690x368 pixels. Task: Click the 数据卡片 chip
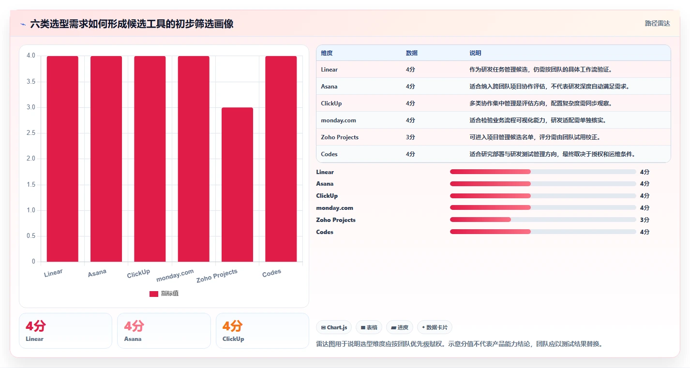click(435, 327)
